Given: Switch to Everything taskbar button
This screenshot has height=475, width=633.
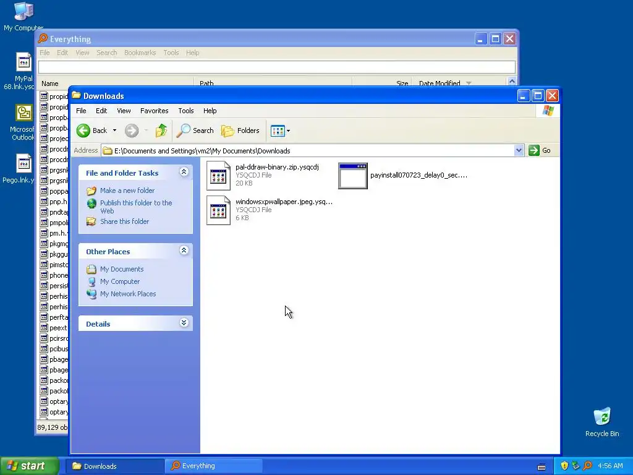Looking at the screenshot, I should click(213, 466).
